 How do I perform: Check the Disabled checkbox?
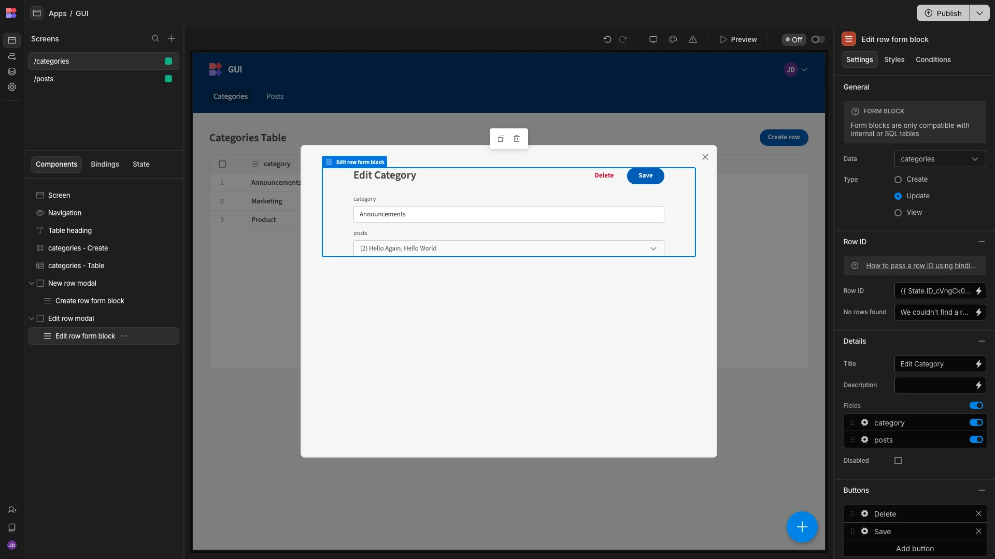898,461
